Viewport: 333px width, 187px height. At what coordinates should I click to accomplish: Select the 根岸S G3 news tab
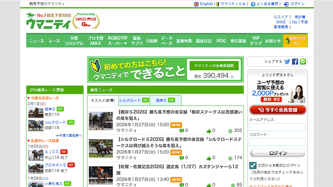pos(166,100)
